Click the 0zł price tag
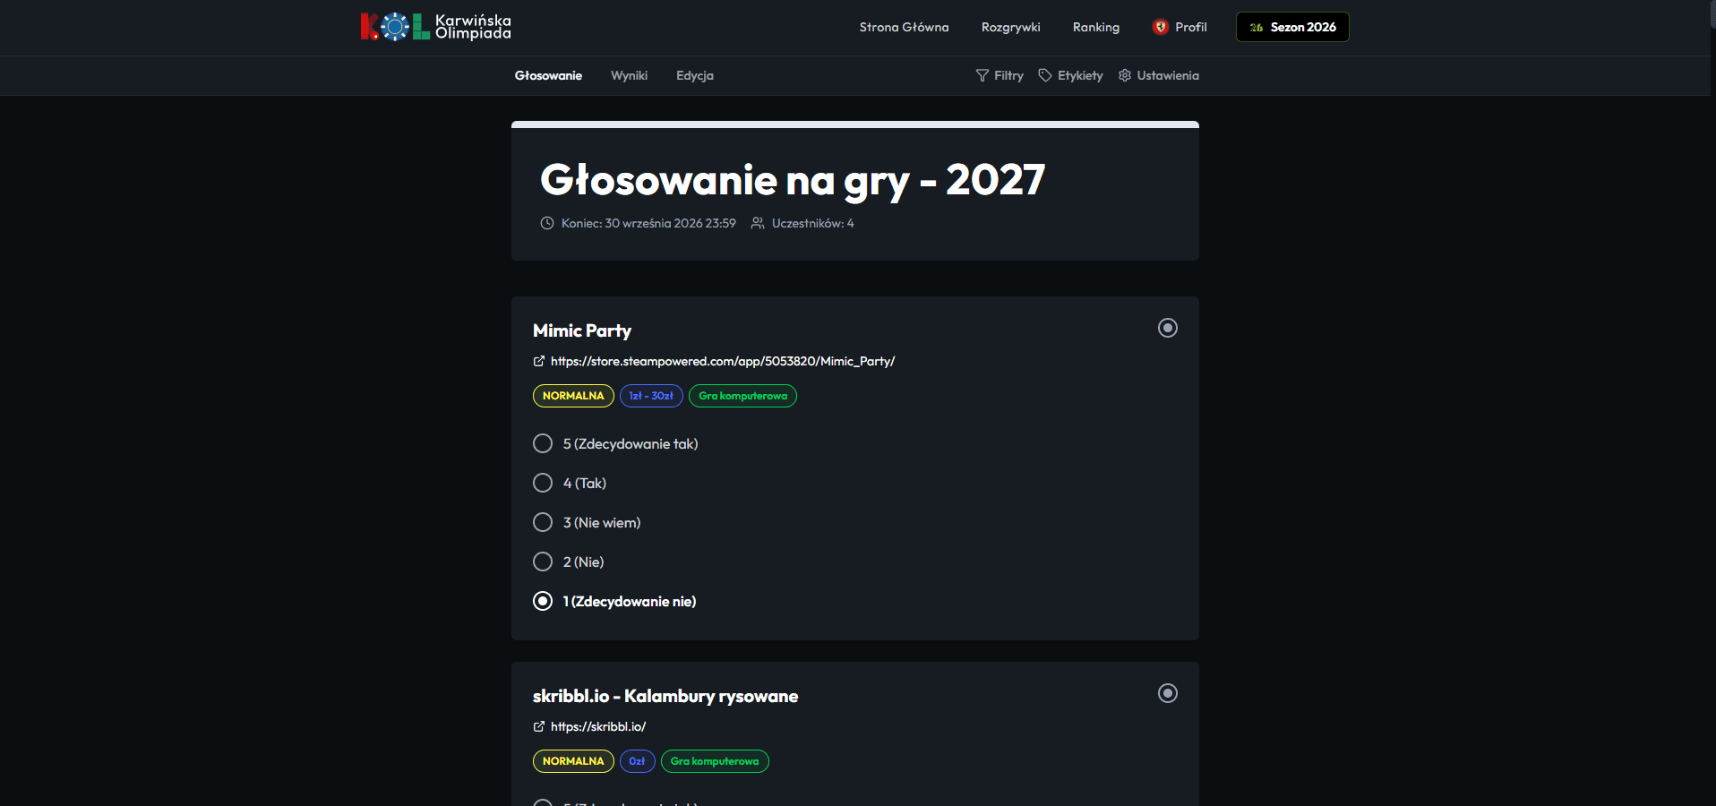This screenshot has height=806, width=1716. click(x=637, y=761)
